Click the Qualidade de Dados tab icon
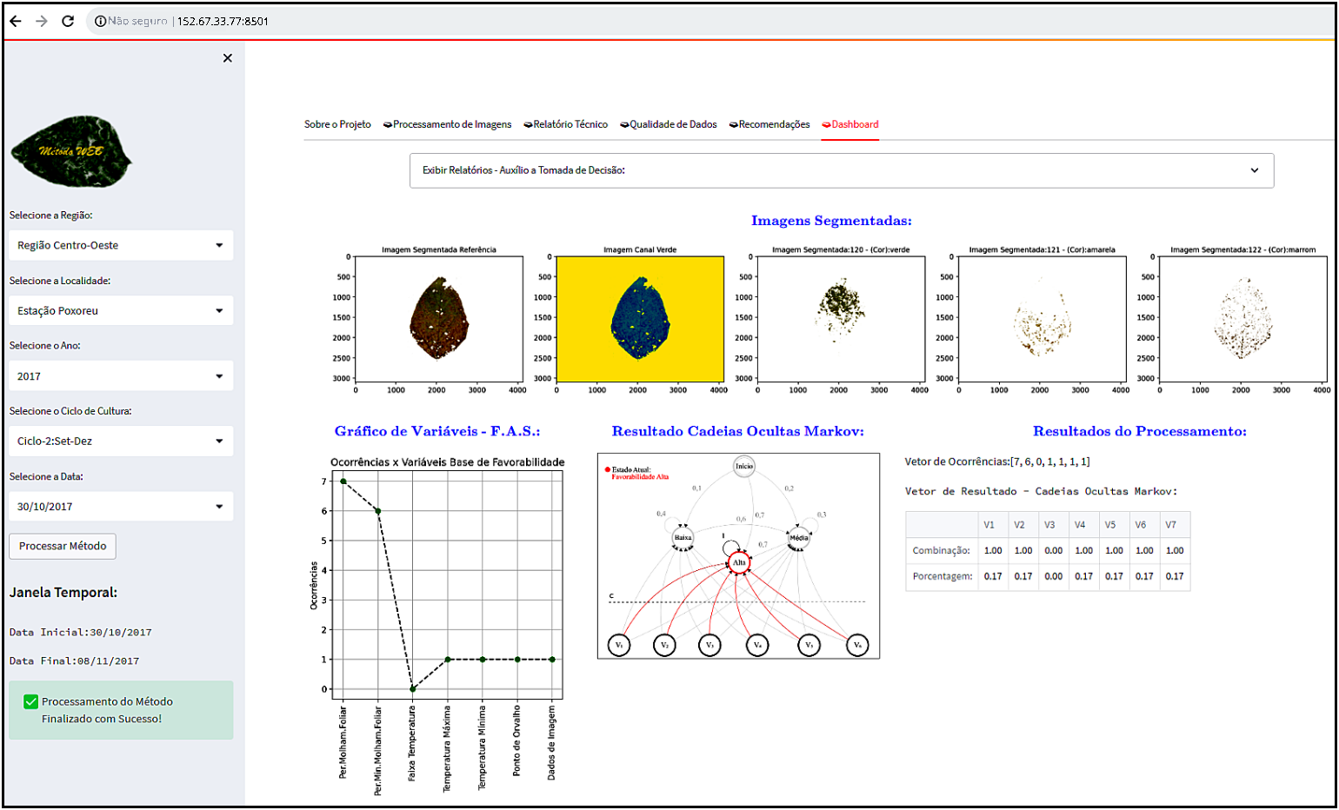 [x=623, y=124]
